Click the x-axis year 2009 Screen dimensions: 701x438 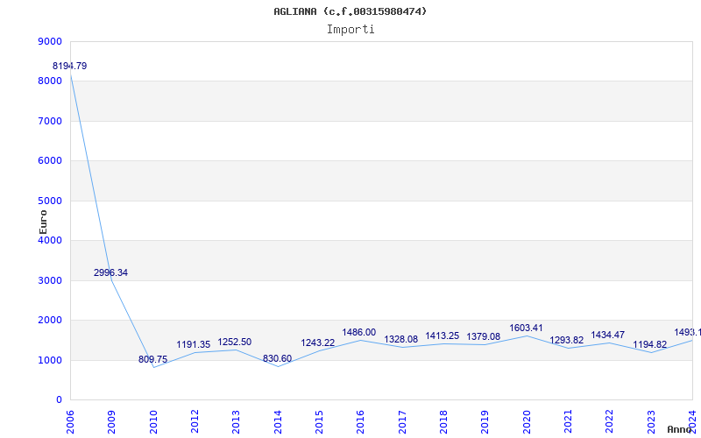click(112, 421)
